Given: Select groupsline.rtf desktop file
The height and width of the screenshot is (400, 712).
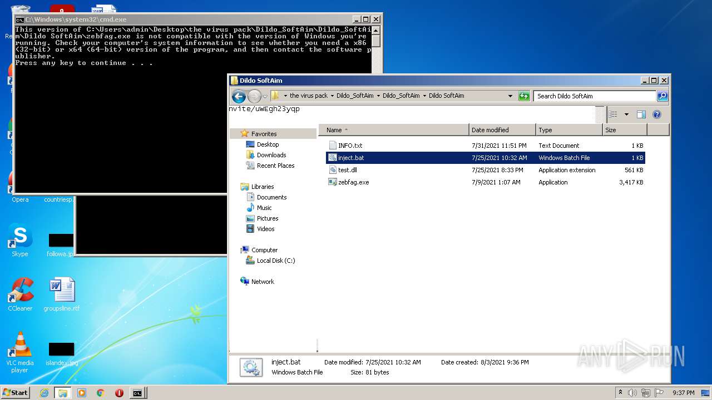Looking at the screenshot, I should 61,294.
